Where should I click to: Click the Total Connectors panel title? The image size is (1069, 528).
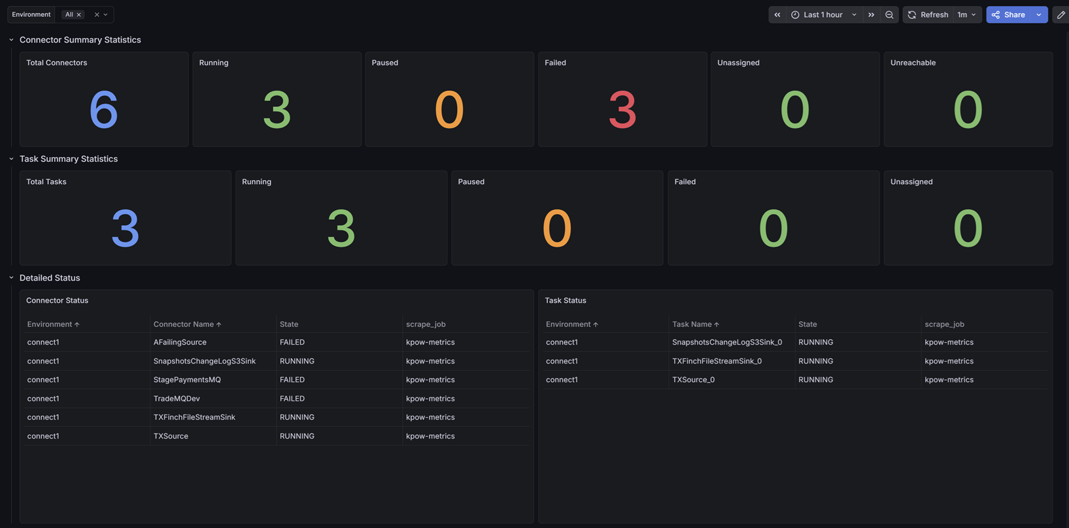click(56, 63)
